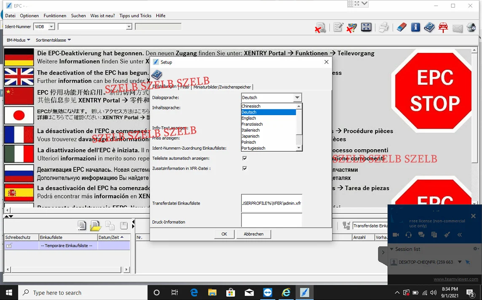Screen dimensions: 482x300
Task: Click the fullscreen arrows icon
Action: coord(366,27)
